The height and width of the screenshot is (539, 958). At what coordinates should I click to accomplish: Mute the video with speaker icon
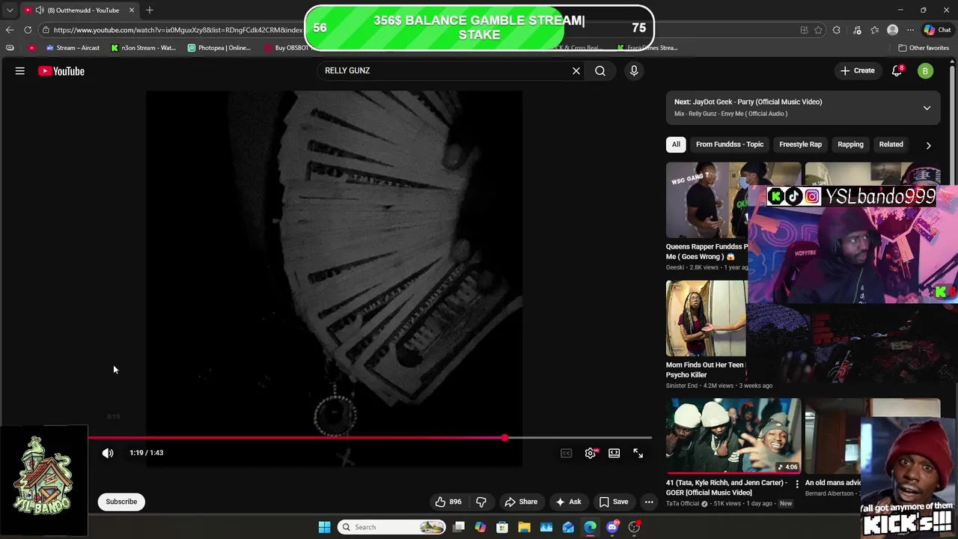tap(108, 453)
